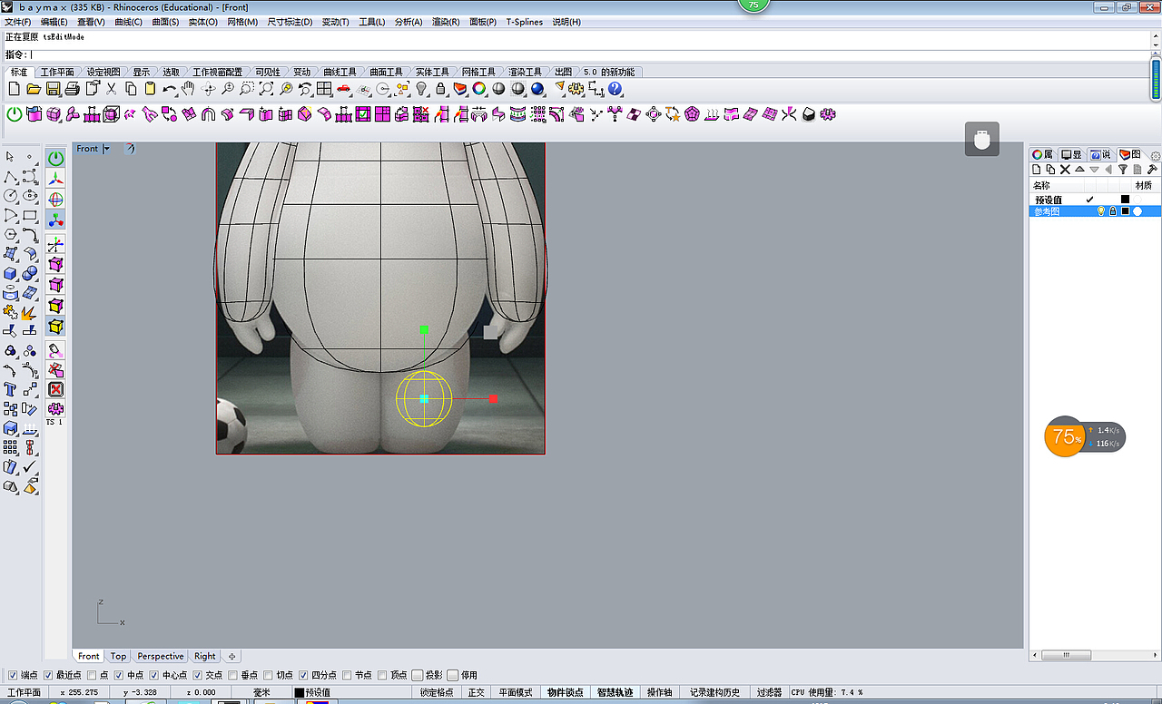Open the Front viewport title dropdown arrow
The image size is (1162, 704).
[x=106, y=149]
